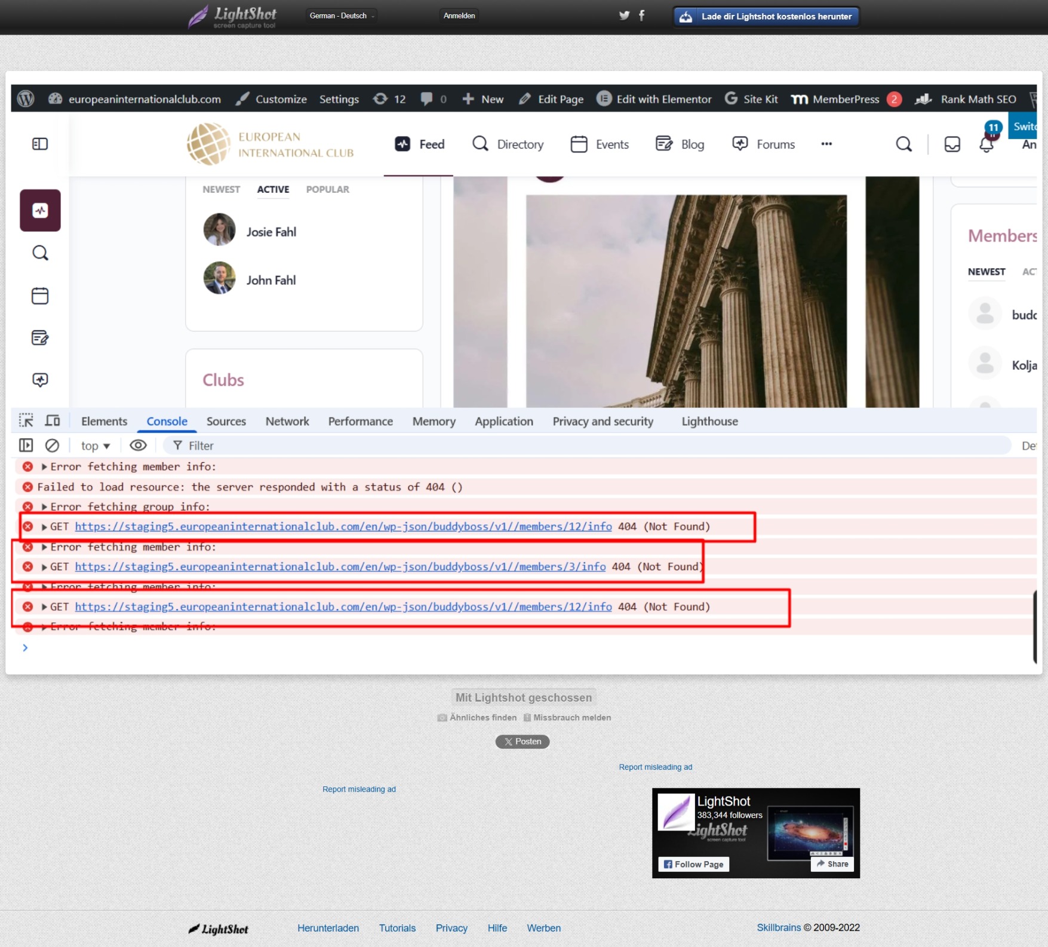This screenshot has width=1048, height=947.
Task: Toggle the live expression eye icon
Action: pos(138,445)
